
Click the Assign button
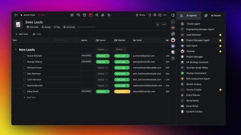click(46, 27)
